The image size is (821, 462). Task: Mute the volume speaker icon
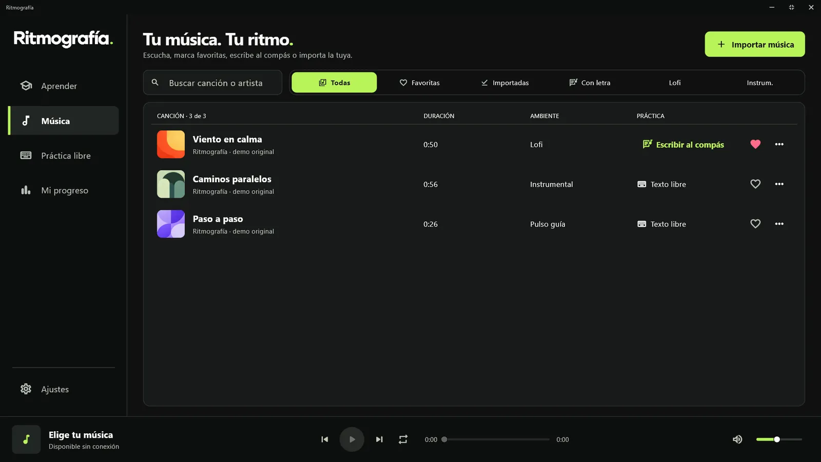click(737, 439)
